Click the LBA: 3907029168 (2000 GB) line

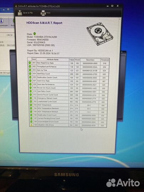(x=41, y=45)
